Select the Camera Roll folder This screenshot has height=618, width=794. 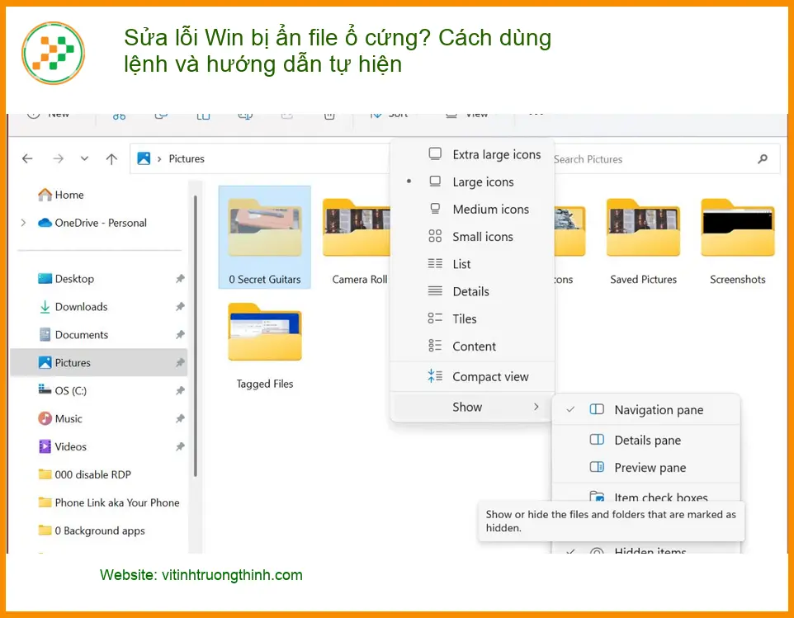click(357, 242)
